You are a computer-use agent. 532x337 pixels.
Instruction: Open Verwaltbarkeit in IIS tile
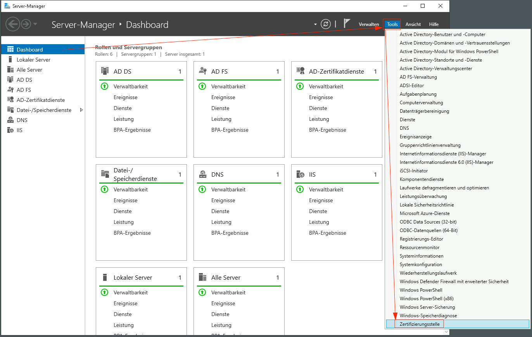click(x=326, y=189)
